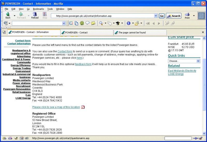Open Composer from status bar icon
This screenshot has width=207, height=142.
(16, 138)
